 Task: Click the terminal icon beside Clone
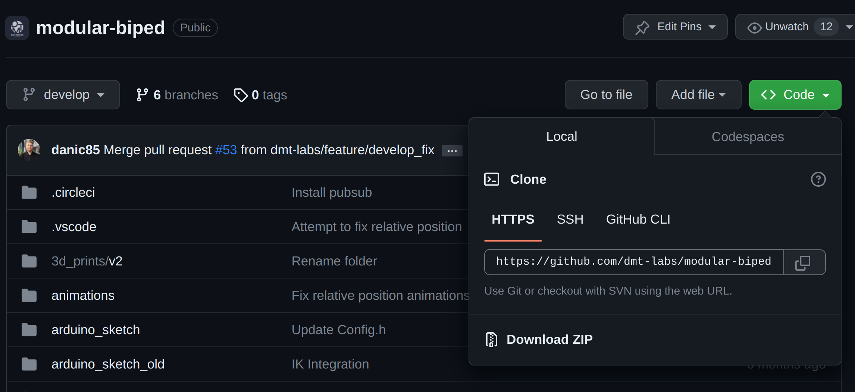pyautogui.click(x=491, y=180)
